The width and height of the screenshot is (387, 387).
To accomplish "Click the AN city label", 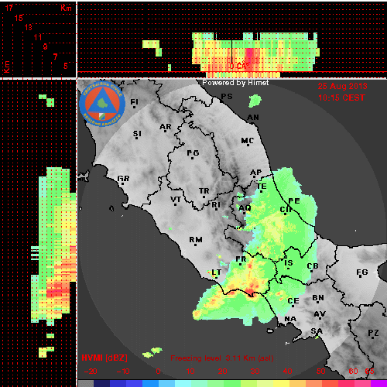I will (253, 118).
